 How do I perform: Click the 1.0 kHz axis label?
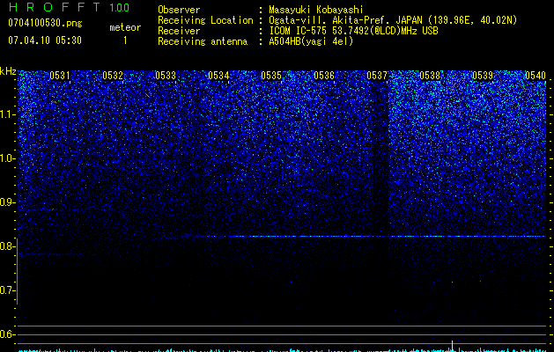click(x=7, y=158)
